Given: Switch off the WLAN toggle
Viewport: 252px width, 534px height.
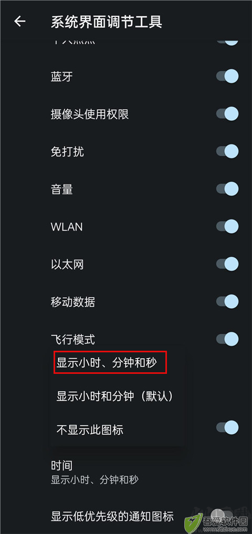Looking at the screenshot, I should tap(227, 226).
